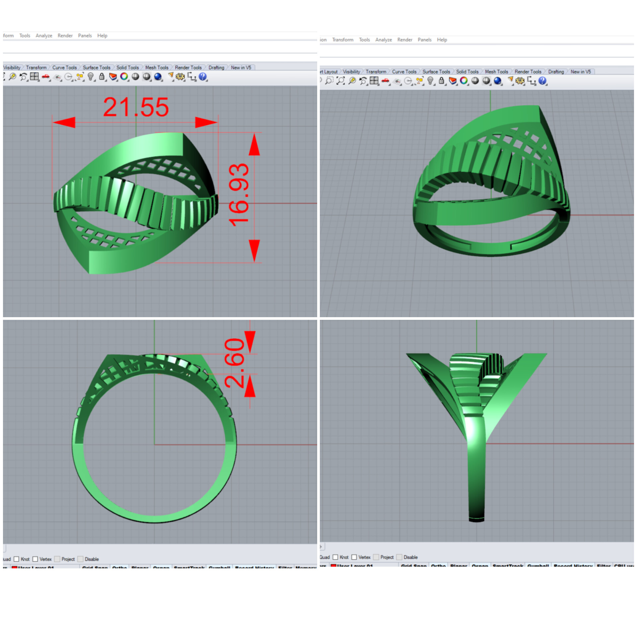The height and width of the screenshot is (637, 637).
Task: Open Layers color wheel icon in left toolbar
Action: click(124, 77)
